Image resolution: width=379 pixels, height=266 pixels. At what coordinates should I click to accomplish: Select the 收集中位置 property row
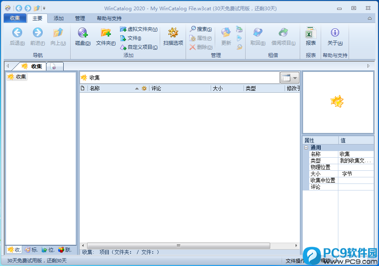tap(341, 180)
